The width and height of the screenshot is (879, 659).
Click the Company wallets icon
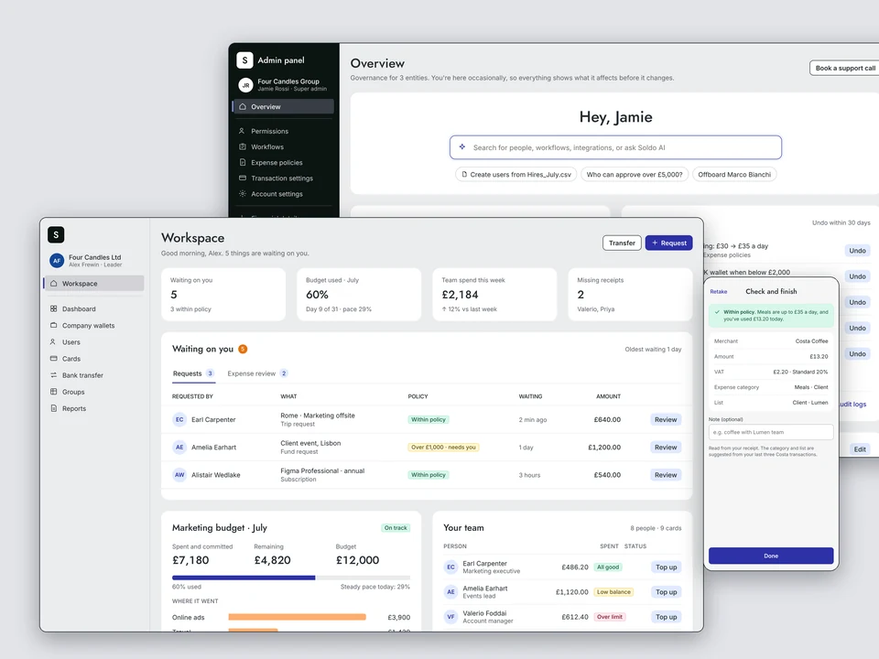click(54, 325)
